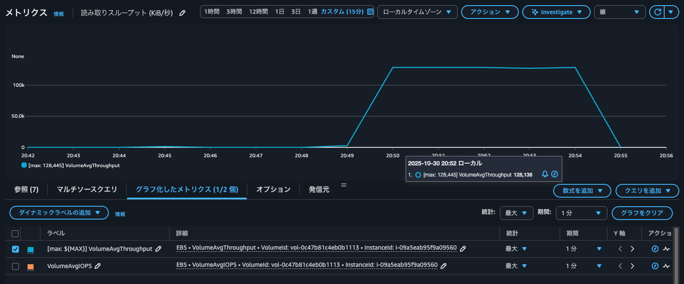Click anomaly detection icon for VolumeAvgIOPS row
The width and height of the screenshot is (684, 284).
point(666,266)
